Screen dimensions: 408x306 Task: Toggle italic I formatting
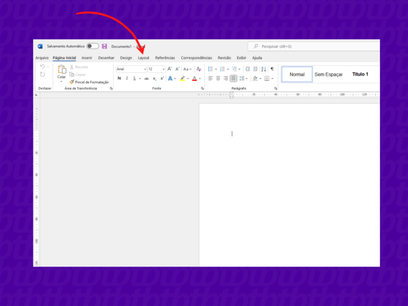pos(127,78)
